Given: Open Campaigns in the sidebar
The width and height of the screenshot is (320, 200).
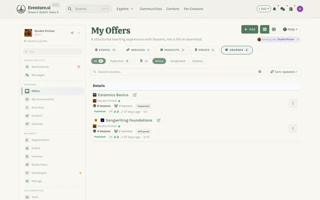Looking at the screenshot, I should click(53, 173).
